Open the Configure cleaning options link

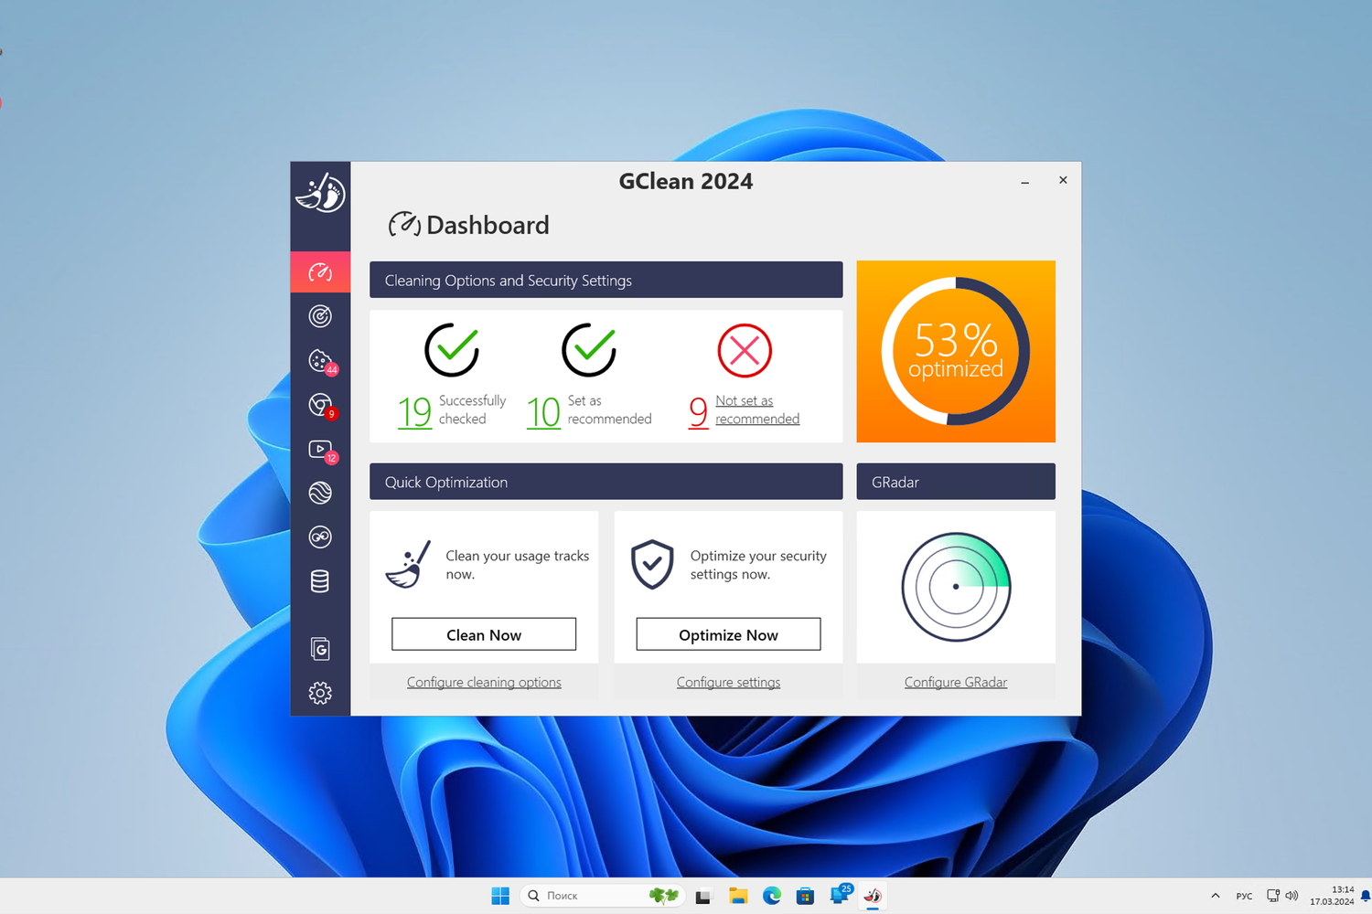(x=484, y=682)
